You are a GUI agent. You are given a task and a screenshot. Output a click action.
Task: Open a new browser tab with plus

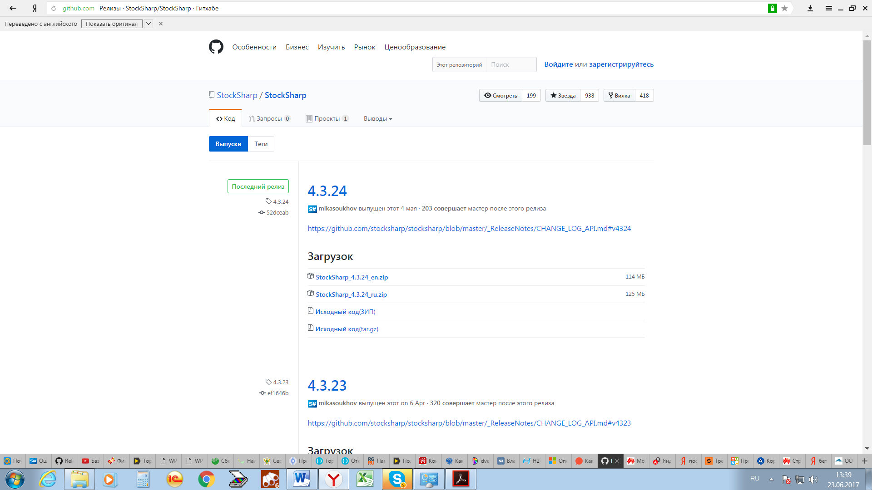click(x=864, y=461)
